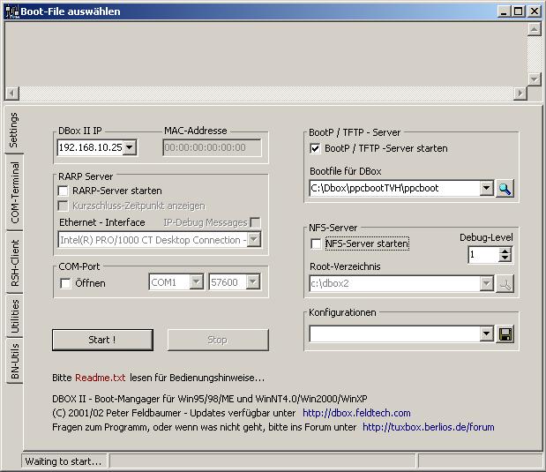Click the root directory browse icon
546x472 pixels.
click(x=505, y=283)
